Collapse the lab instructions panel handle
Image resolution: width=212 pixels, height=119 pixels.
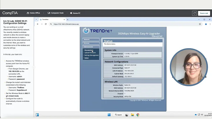coord(34,67)
